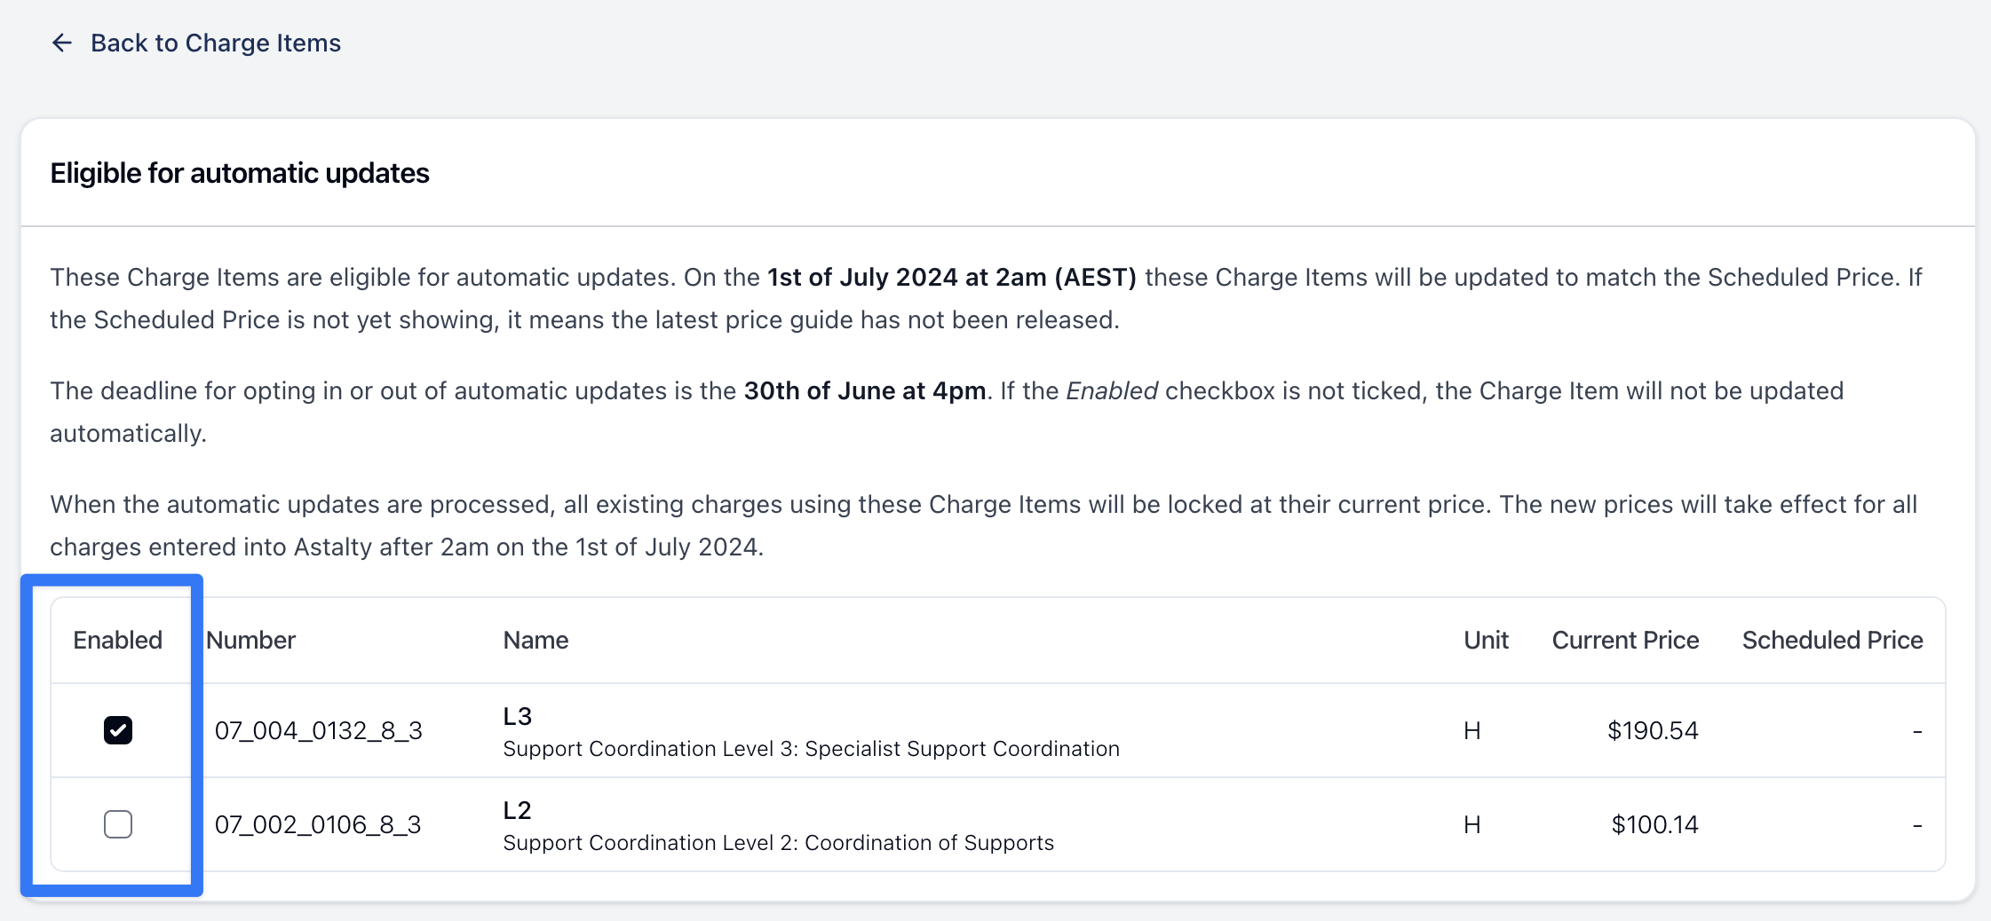
Task: Click the L2 charge item name
Action: click(x=517, y=810)
